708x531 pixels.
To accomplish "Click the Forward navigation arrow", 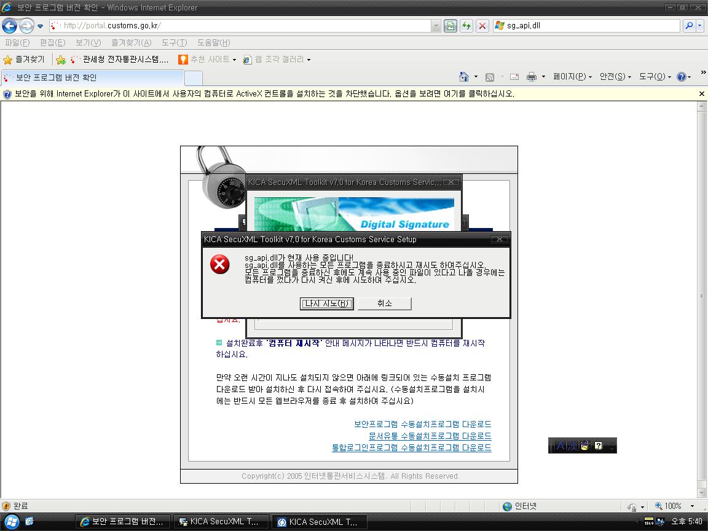I will tap(26, 26).
